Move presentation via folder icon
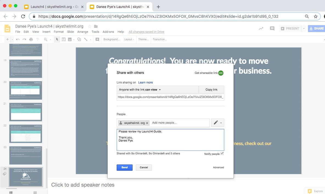Viewport: 325px width, 194px height. pyautogui.click(x=96, y=27)
